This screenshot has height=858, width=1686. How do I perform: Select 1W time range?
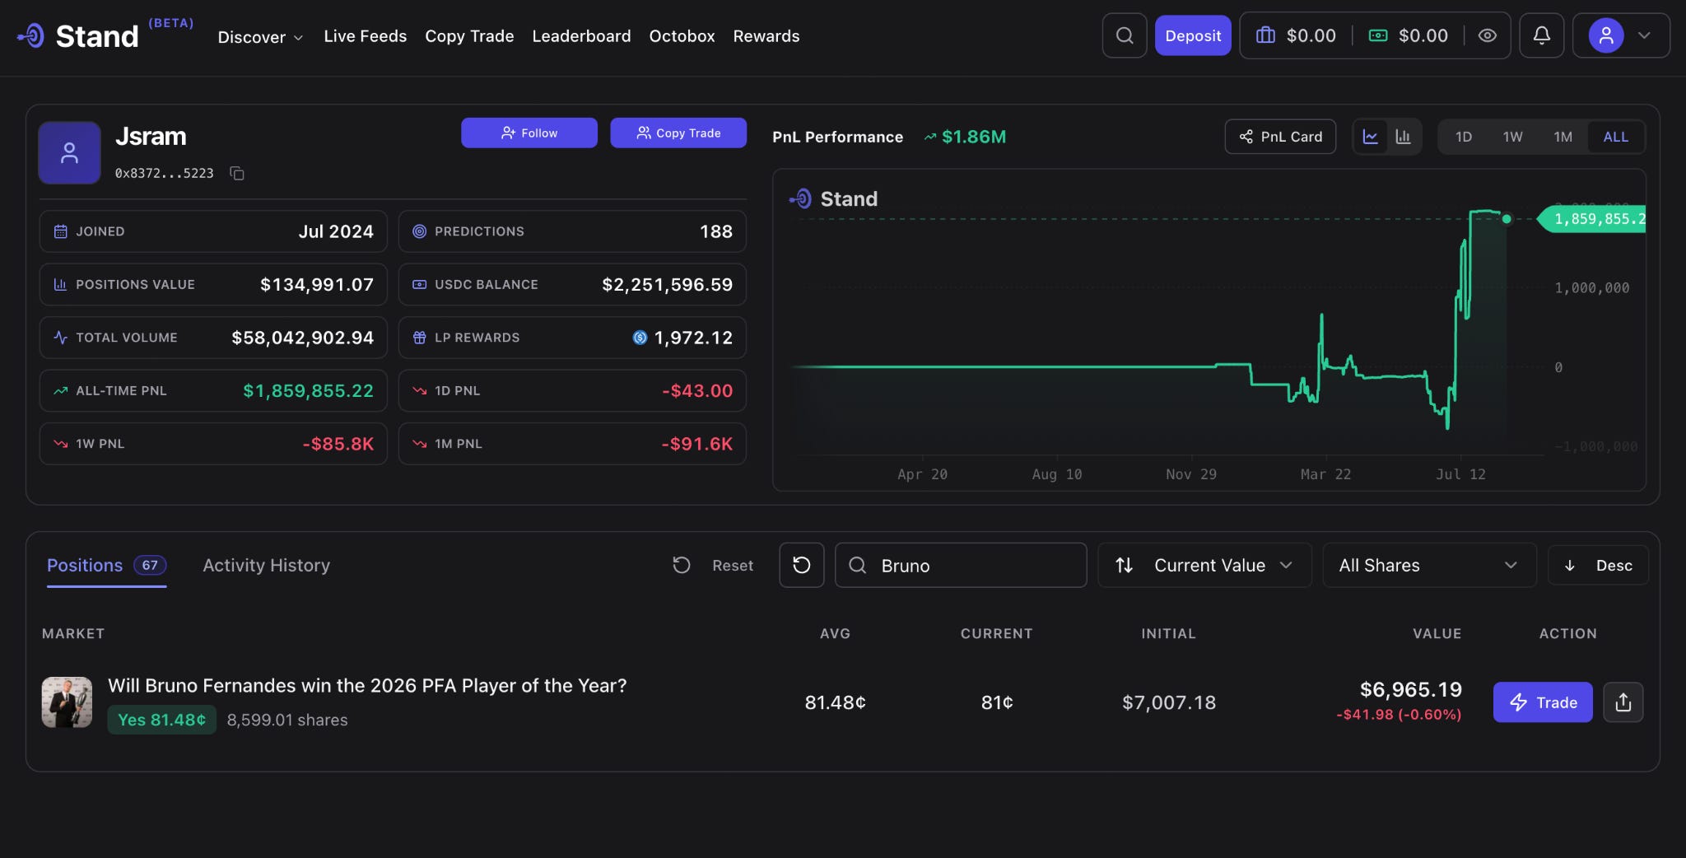coord(1513,137)
